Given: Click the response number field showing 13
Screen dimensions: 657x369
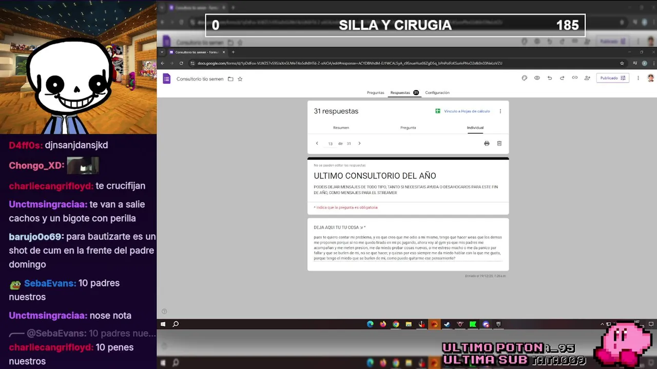Looking at the screenshot, I should pyautogui.click(x=330, y=143).
